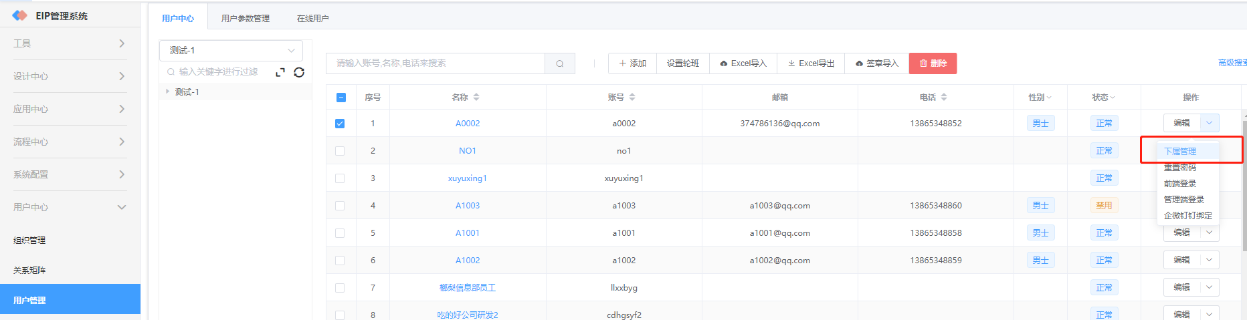Viewport: 1247px width, 320px height.
Task: Open the 状态 column filter arrow
Action: click(x=1113, y=98)
